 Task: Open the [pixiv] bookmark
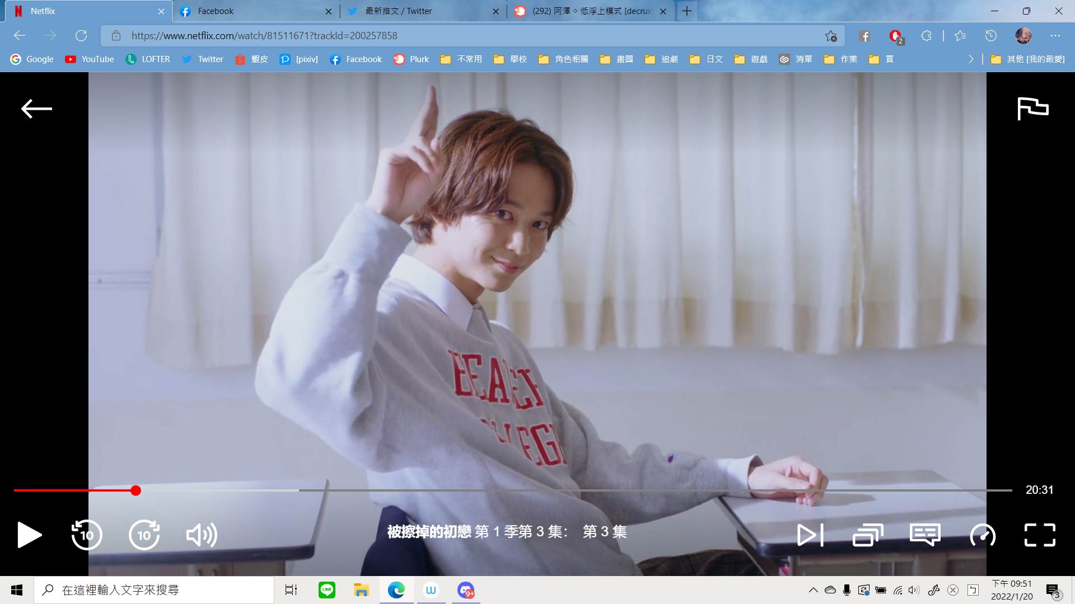coord(298,59)
